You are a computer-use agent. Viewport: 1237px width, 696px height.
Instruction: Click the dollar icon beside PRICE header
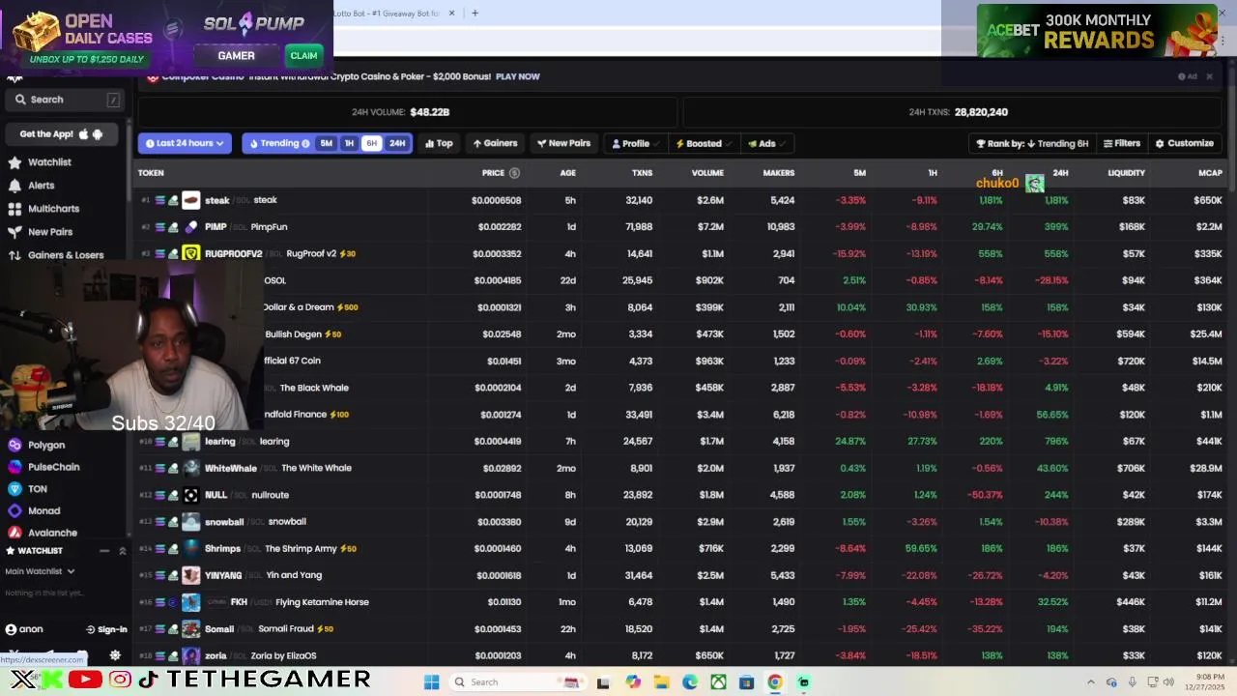[x=514, y=173]
